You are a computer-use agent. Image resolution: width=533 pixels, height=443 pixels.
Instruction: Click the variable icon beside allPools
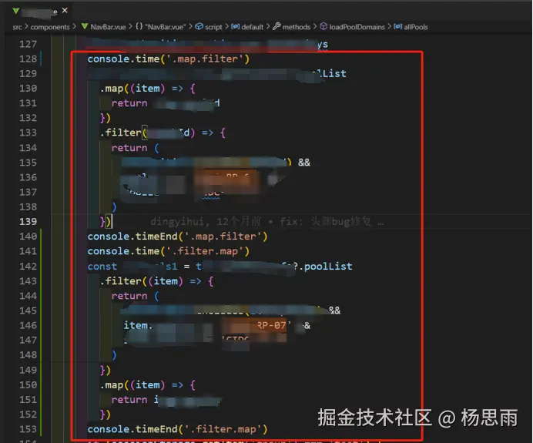point(398,26)
